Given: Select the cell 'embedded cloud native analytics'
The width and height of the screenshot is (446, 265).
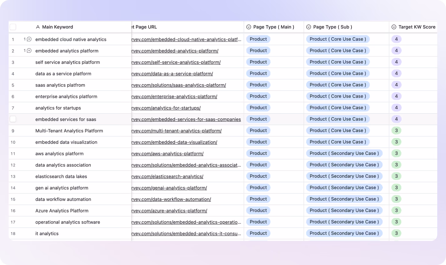Looking at the screenshot, I should pos(71,39).
